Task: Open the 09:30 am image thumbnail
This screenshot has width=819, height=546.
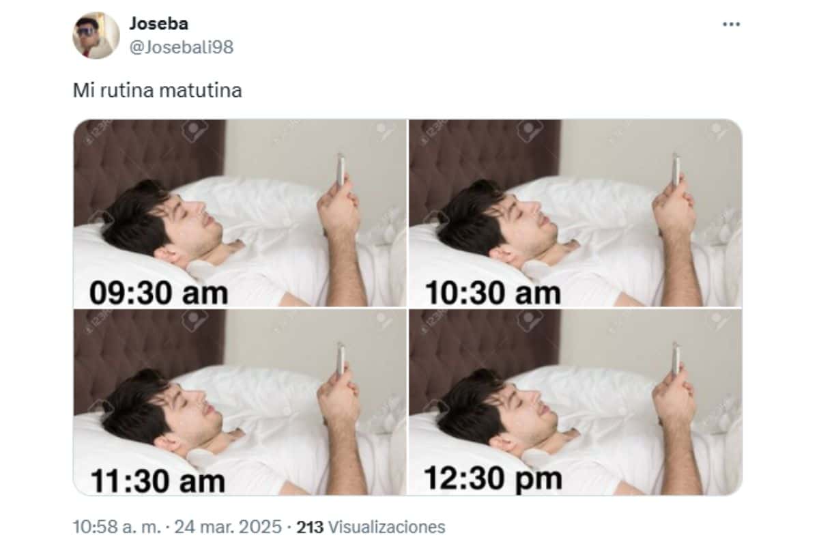Action: click(240, 213)
